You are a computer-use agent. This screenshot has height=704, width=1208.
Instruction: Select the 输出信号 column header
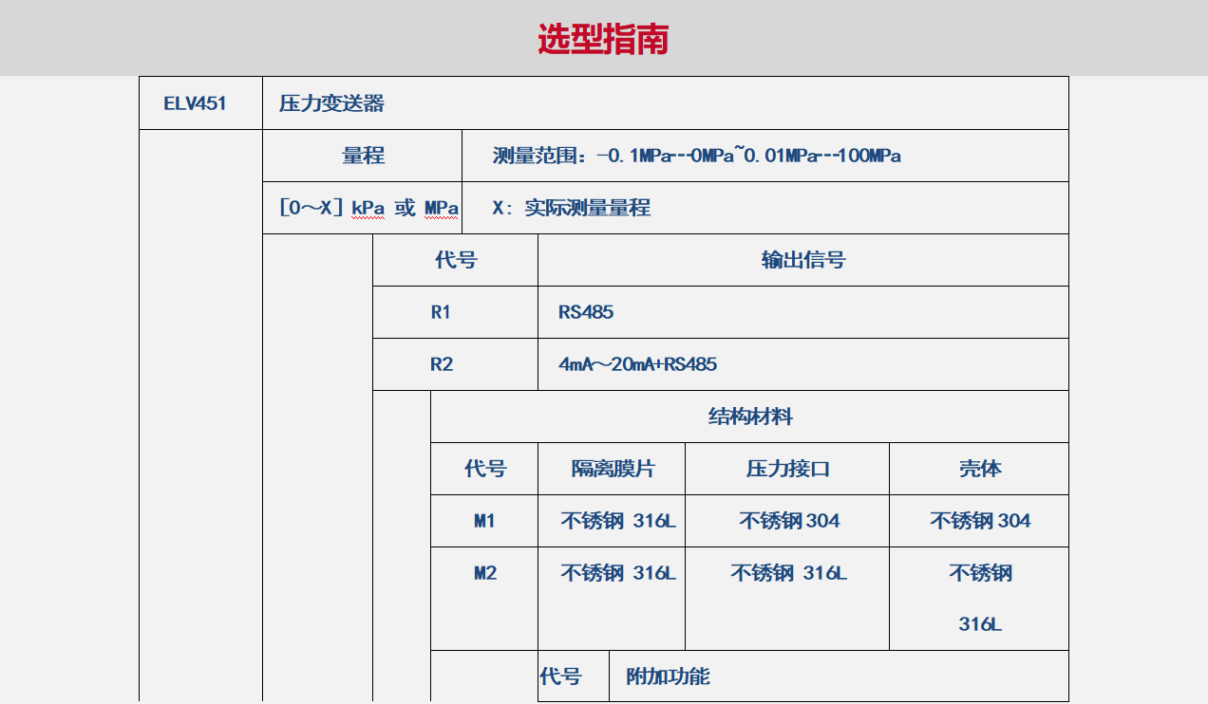pos(802,260)
